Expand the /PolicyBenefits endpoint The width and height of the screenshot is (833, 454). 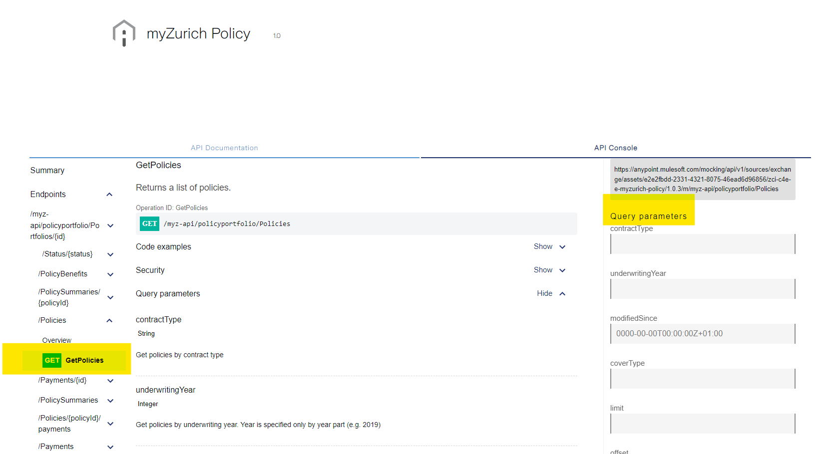tap(110, 274)
